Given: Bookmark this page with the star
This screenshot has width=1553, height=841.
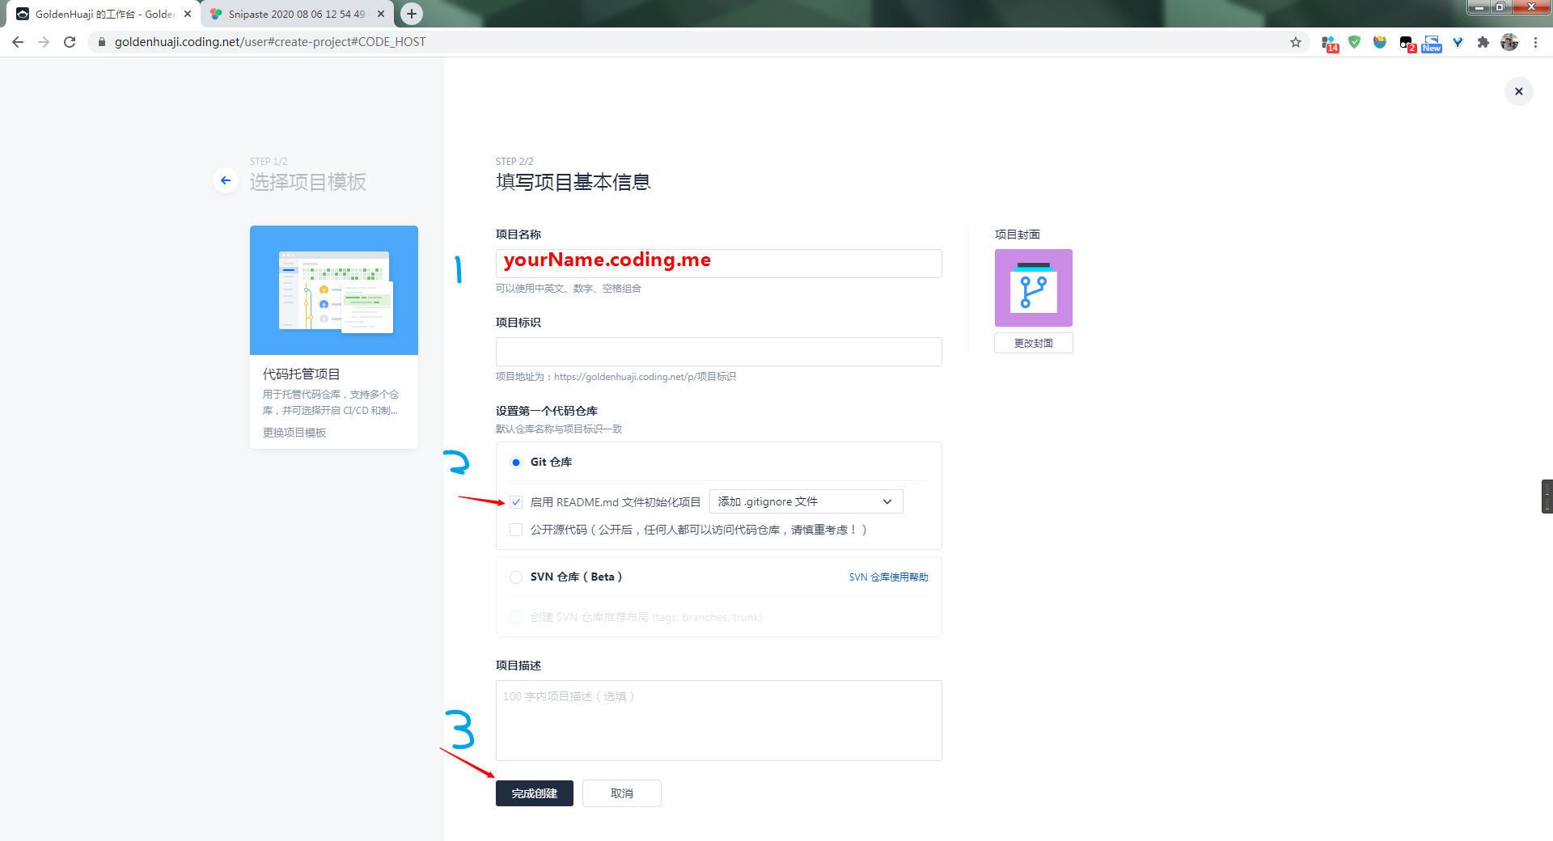Looking at the screenshot, I should 1296,42.
